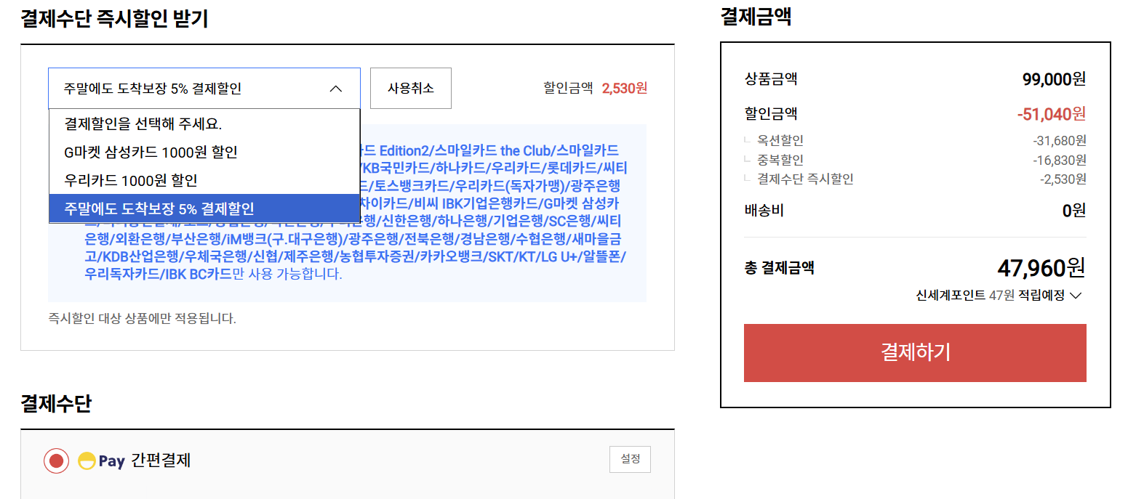The width and height of the screenshot is (1128, 499).
Task: Click the yellow Smile Pay logo icon
Action: tap(87, 461)
